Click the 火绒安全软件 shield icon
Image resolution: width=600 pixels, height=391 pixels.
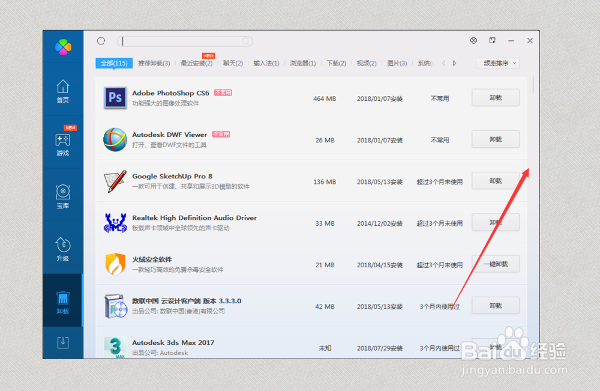pos(115,264)
